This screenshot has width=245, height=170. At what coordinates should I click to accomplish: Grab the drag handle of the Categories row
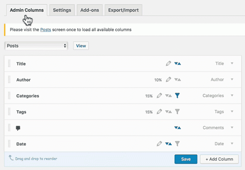[x=9, y=96]
